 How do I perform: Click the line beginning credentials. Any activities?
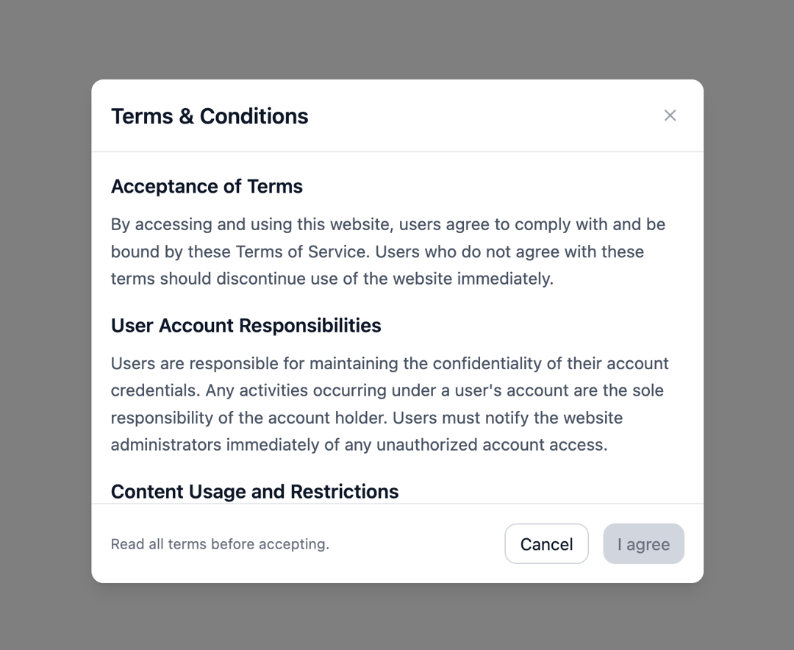tap(387, 390)
